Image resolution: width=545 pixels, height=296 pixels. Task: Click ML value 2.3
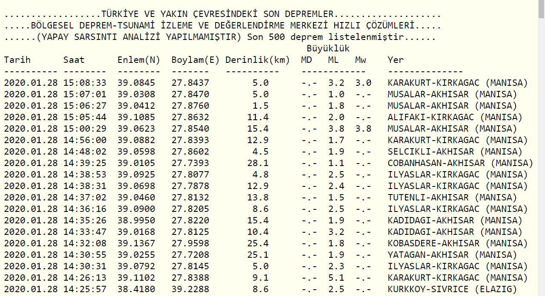[x=336, y=266]
